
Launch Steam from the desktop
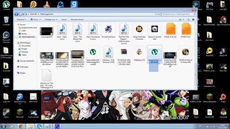coord(6,113)
